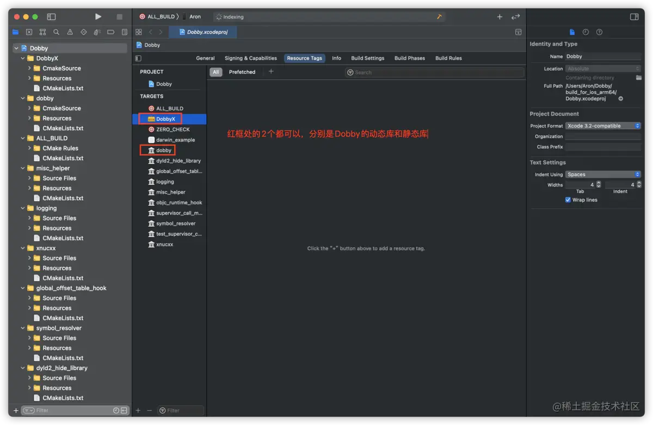The height and width of the screenshot is (425, 653).
Task: Select the All resource tags filter
Action: click(x=216, y=72)
